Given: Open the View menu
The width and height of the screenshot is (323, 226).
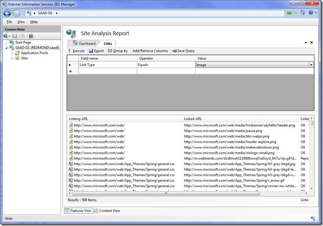Looking at the screenshot, I should click(x=21, y=22).
